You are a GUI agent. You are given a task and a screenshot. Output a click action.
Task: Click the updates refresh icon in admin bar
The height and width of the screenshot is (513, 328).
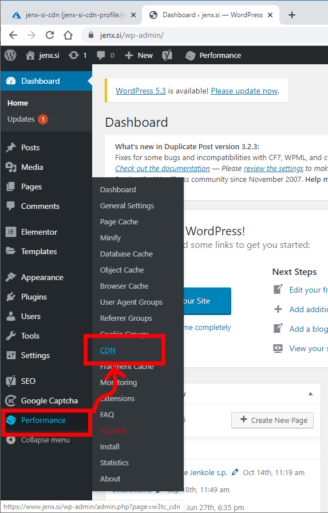pos(73,55)
